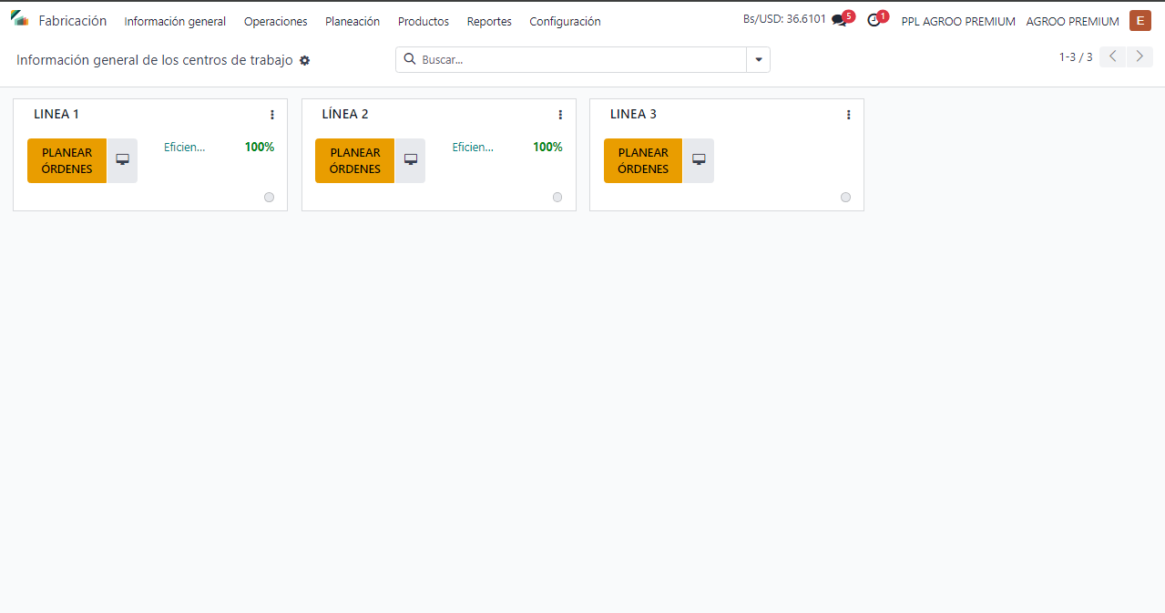The image size is (1165, 613).
Task: Open the monitor icon on LINEA 3 card
Action: [699, 159]
